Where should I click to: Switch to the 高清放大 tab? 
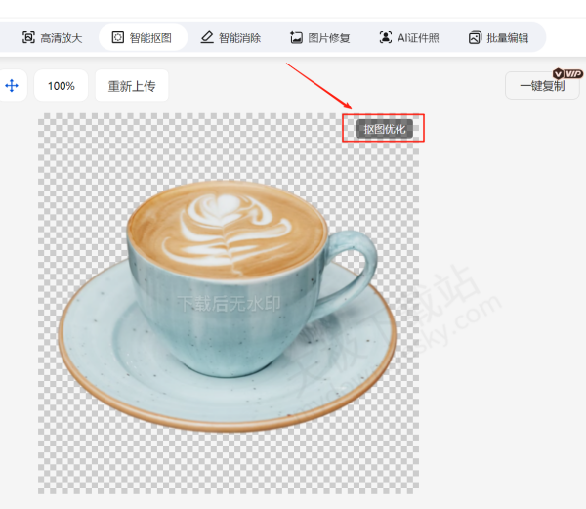[x=61, y=38]
